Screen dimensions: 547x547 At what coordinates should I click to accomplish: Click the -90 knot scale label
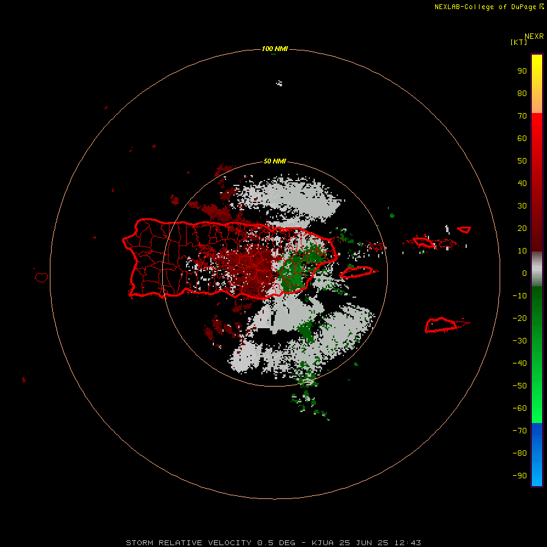point(520,476)
